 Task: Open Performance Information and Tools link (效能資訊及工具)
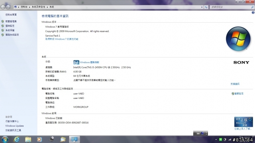[13, 130]
